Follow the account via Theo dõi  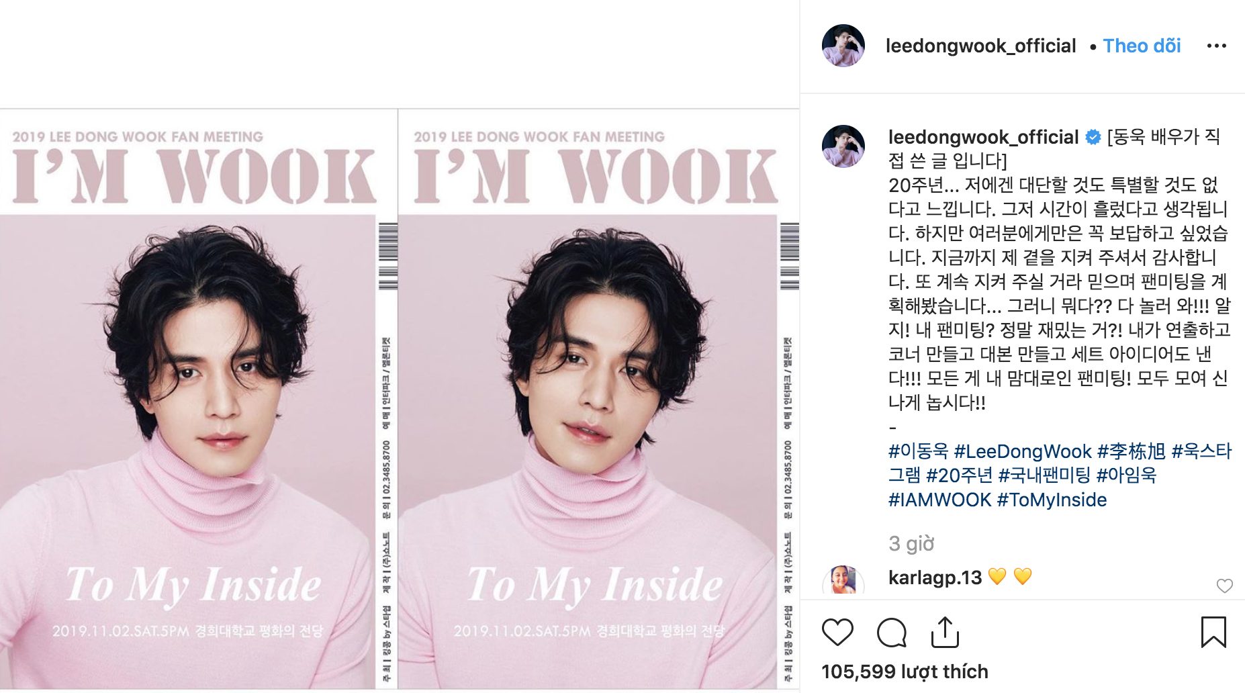pyautogui.click(x=1142, y=46)
